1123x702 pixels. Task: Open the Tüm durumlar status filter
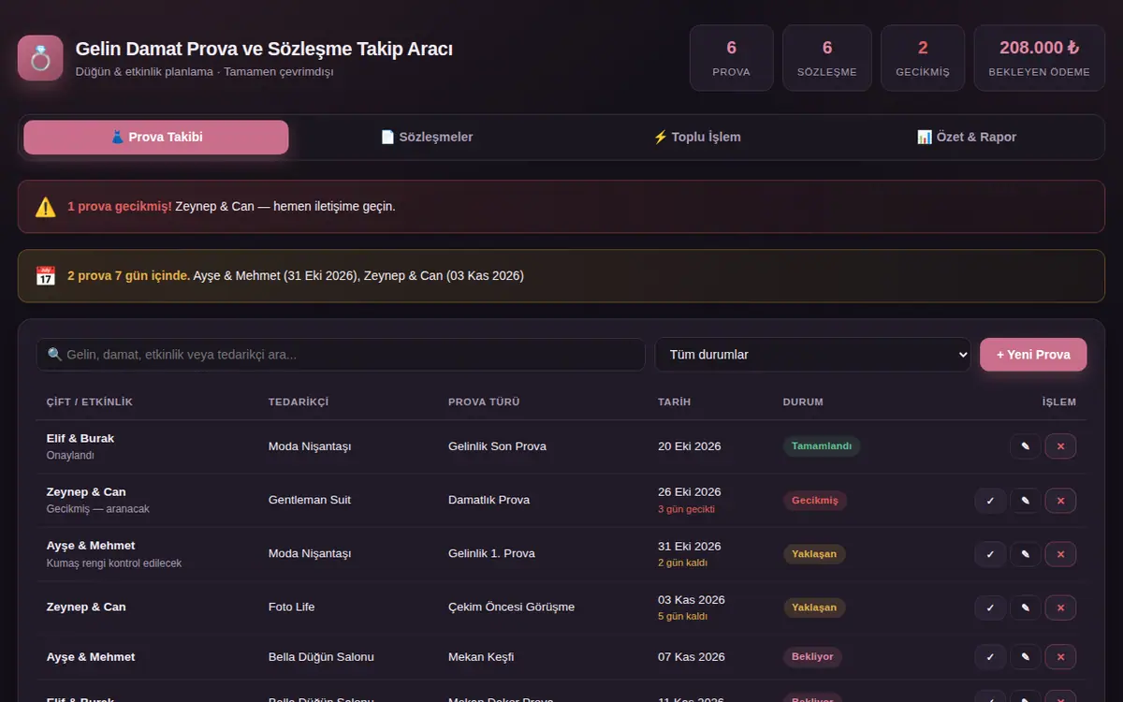(x=812, y=355)
